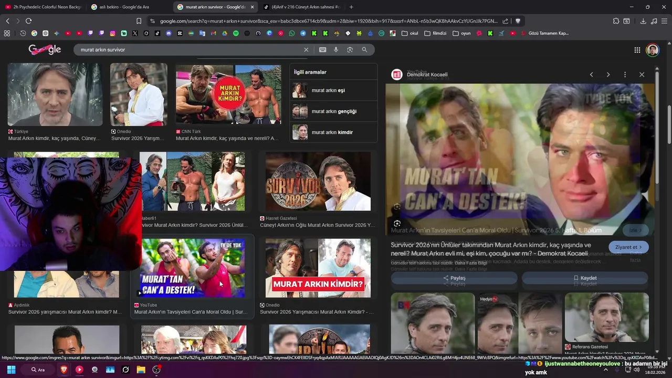Screen dimensions: 672x378
Task: Select related search 'murat arkın kimdir'
Action: point(333,132)
